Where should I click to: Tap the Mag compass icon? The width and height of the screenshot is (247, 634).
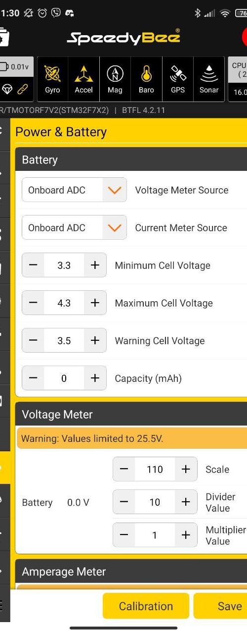(115, 79)
